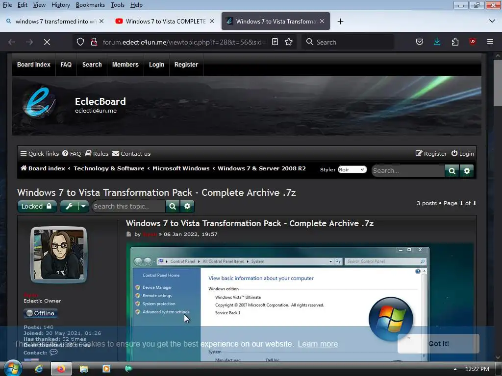This screenshot has width=502, height=376.
Task: Click the forum Search input field
Action: tap(408, 171)
